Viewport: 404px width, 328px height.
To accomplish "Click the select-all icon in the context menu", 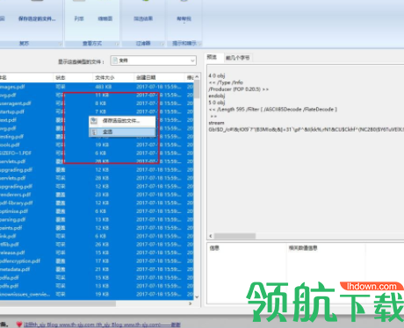I will (94, 132).
